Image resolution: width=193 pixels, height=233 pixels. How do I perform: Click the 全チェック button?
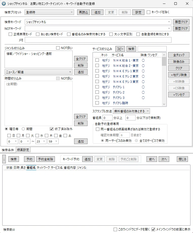coord(179,55)
